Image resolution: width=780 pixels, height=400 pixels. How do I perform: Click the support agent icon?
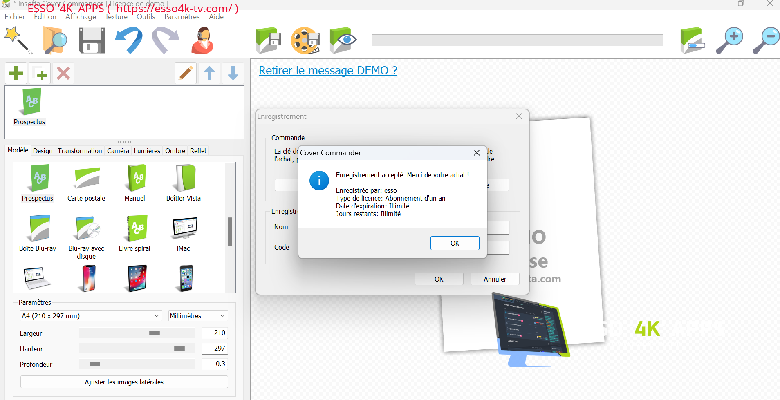point(202,40)
